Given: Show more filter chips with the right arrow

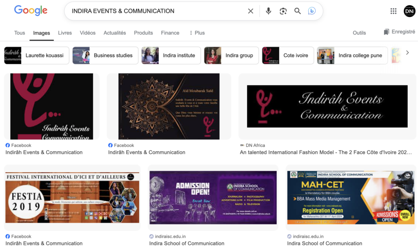Looking at the screenshot, I should [407, 53].
